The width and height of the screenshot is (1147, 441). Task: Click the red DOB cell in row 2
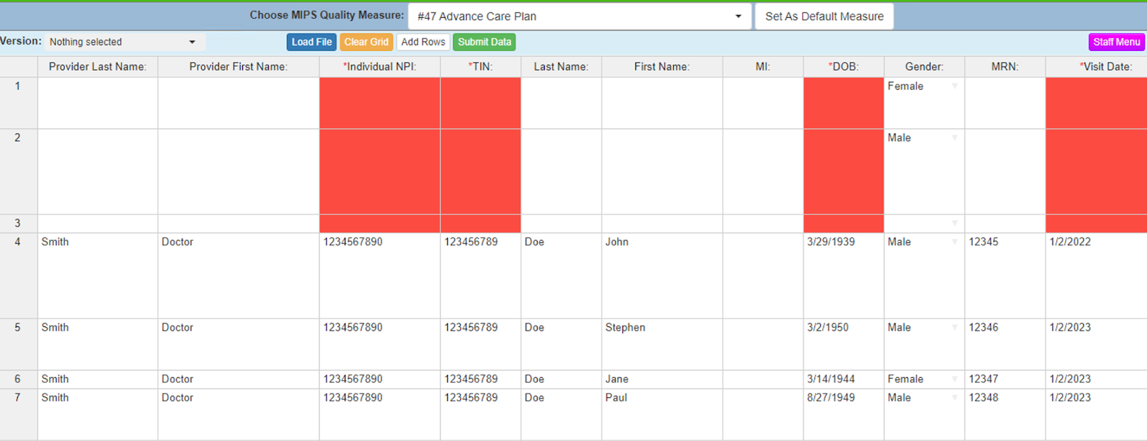click(x=843, y=171)
